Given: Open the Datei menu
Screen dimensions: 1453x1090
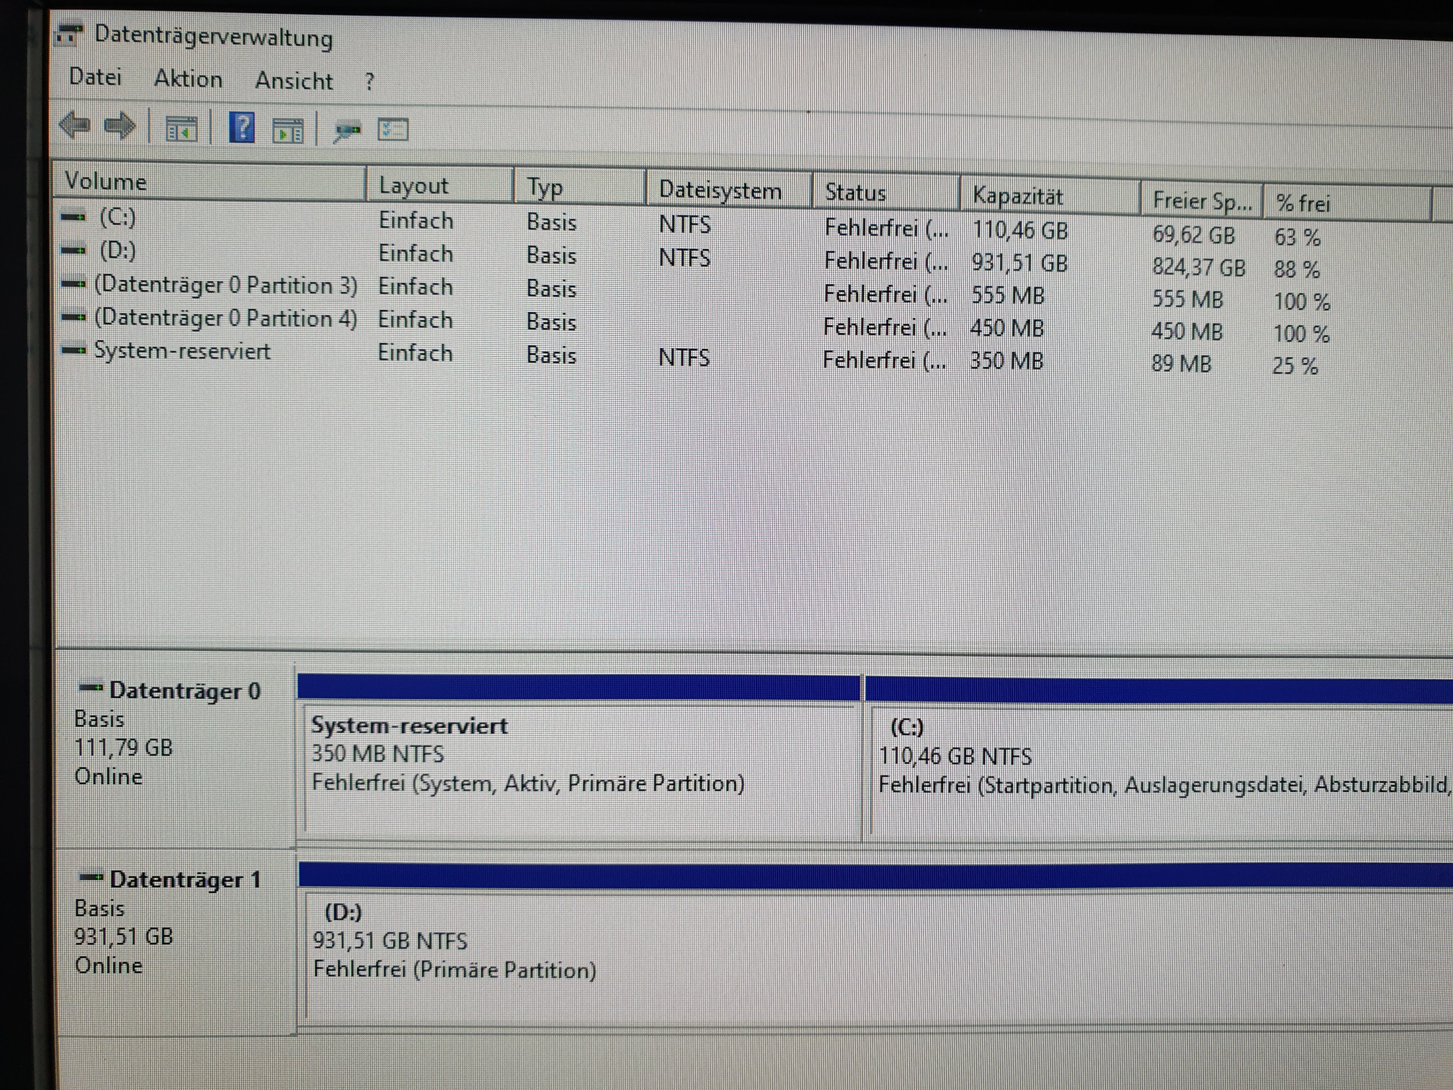Looking at the screenshot, I should pos(95,78).
